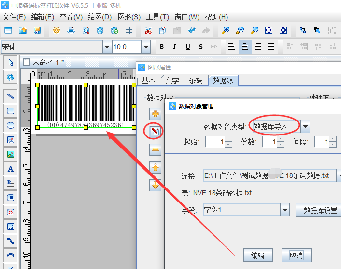The height and width of the screenshot is (269, 341).
Task: Switch to the 条码 tab
Action: click(196, 81)
